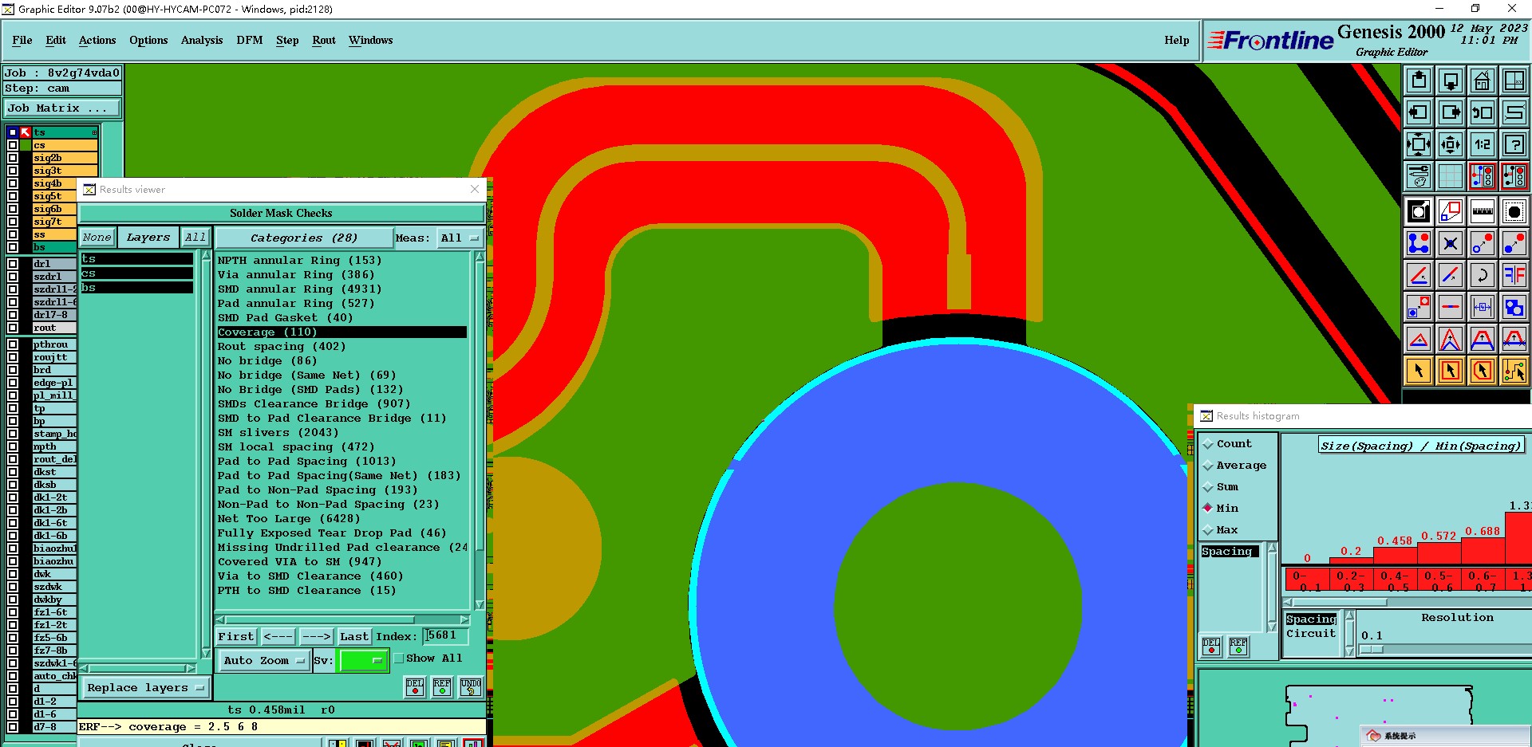This screenshot has height=747, width=1532.
Task: Click the rotate arrow icon
Action: 1483,275
